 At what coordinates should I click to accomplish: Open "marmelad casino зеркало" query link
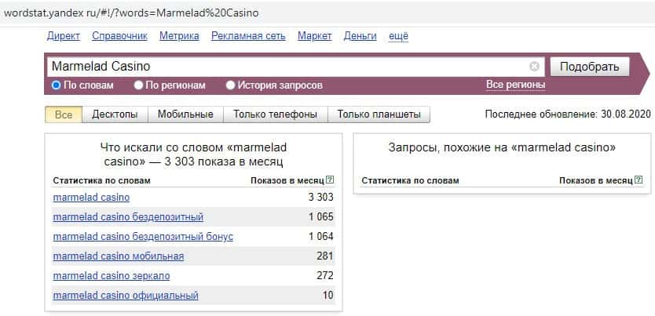(112, 276)
